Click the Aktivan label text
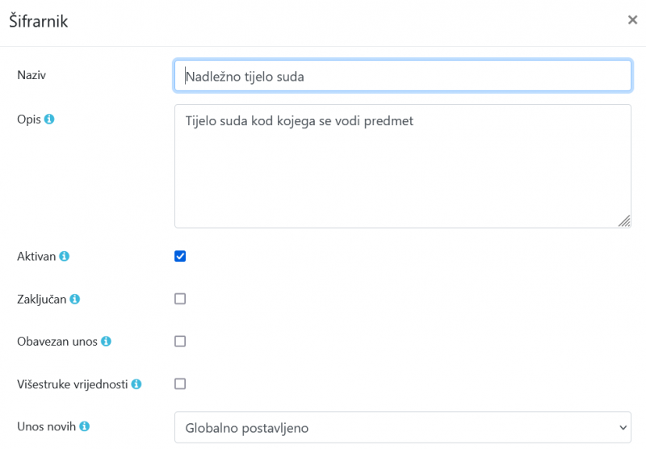 [36, 256]
